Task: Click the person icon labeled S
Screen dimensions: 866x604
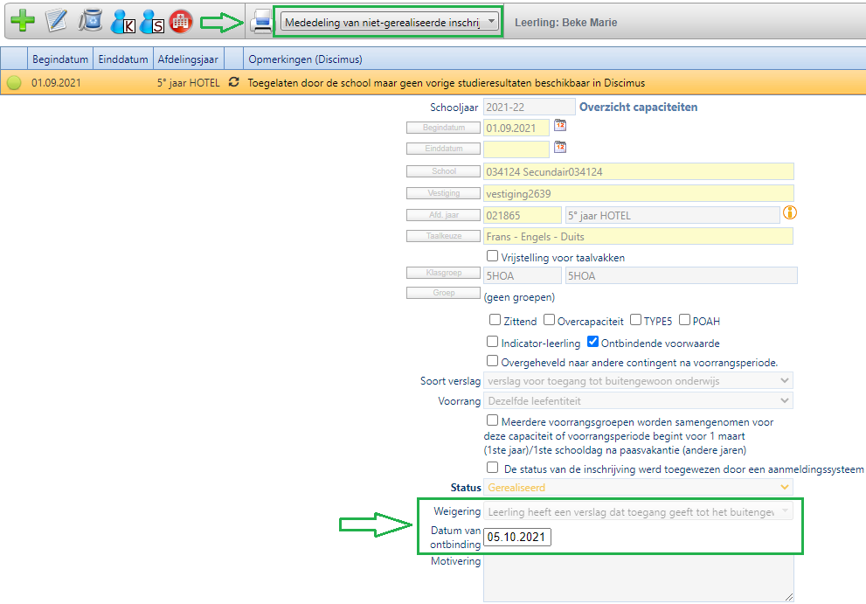Action: coord(152,22)
